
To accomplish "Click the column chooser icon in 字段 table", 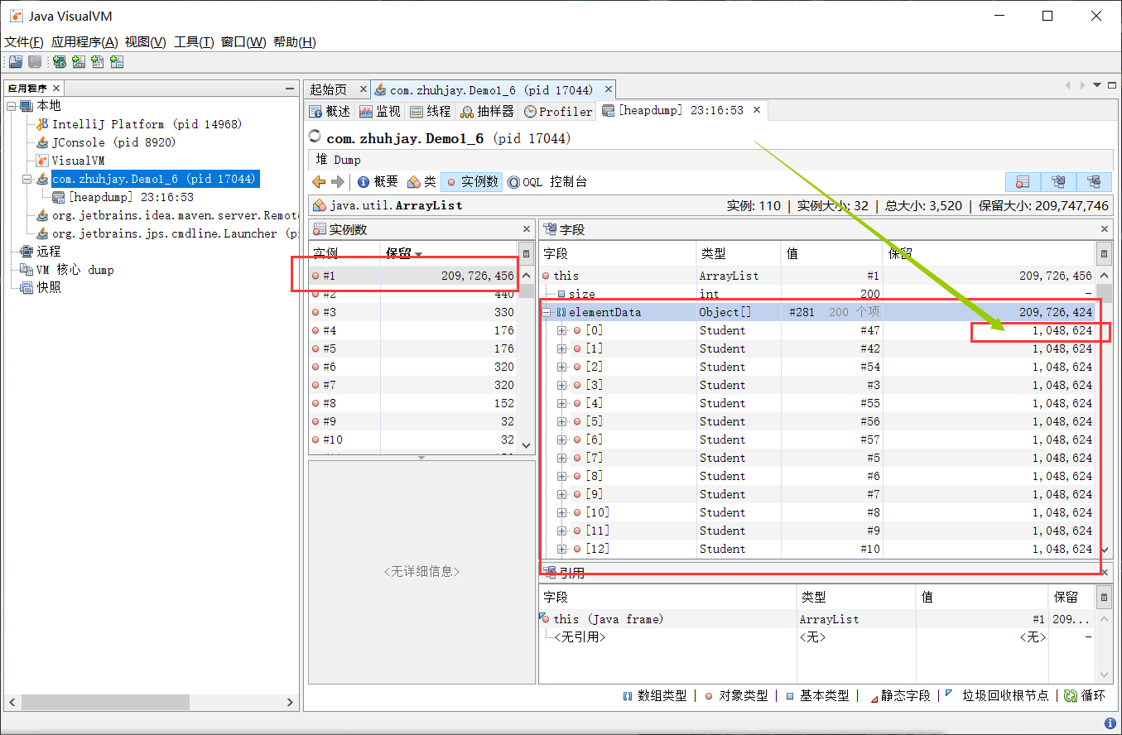I will pyautogui.click(x=1102, y=254).
